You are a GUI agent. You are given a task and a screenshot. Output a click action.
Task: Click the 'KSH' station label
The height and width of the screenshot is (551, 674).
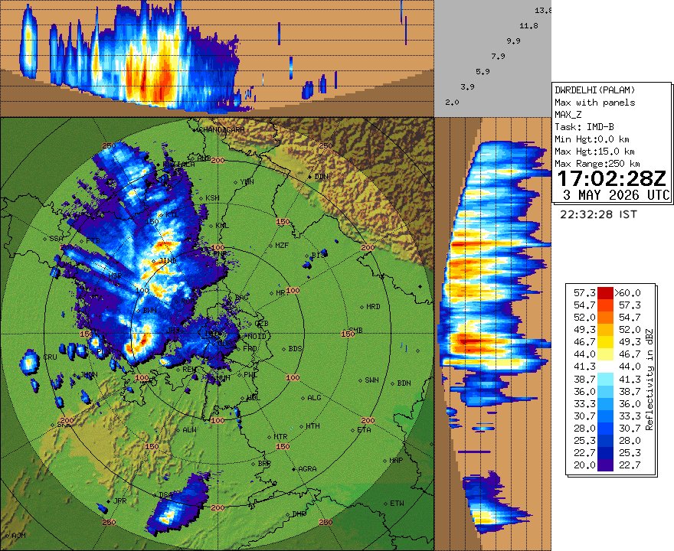212,198
